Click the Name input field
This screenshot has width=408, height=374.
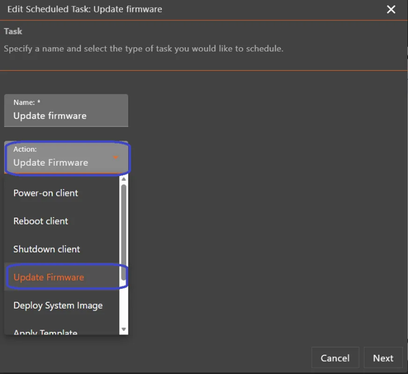pos(66,115)
